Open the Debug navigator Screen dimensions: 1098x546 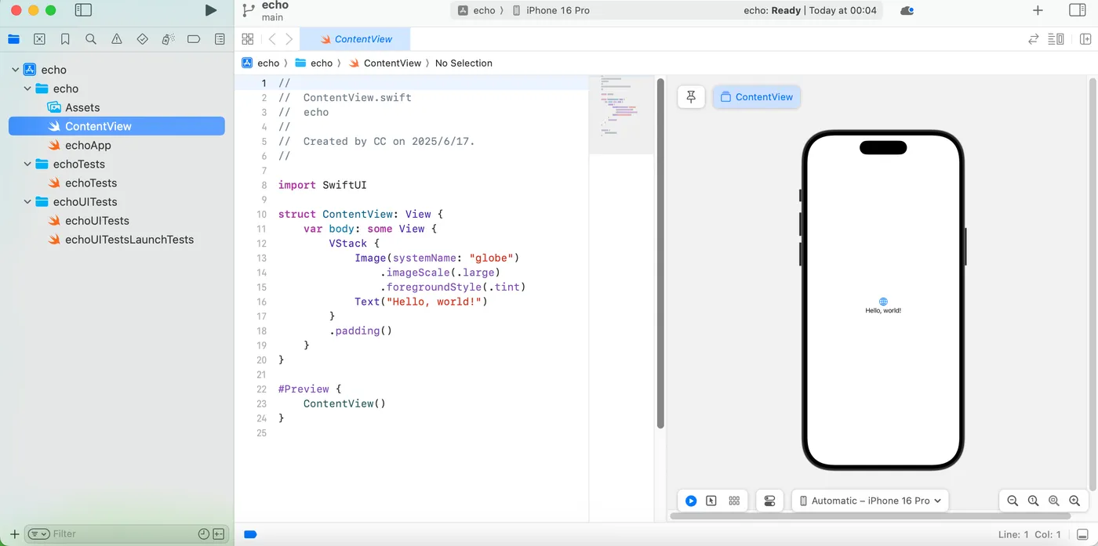coord(168,39)
